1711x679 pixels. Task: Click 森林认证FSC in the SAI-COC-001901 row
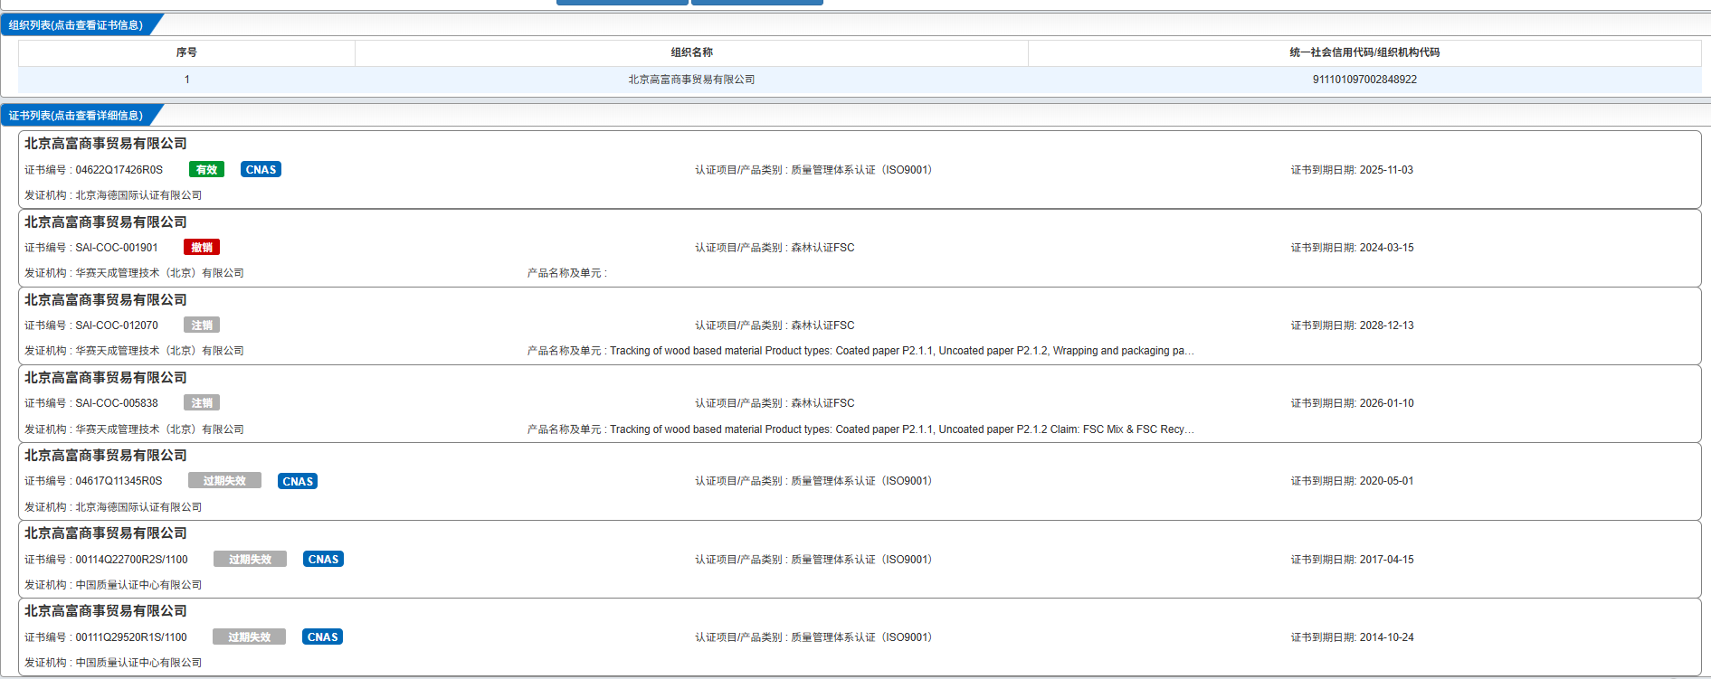(822, 248)
